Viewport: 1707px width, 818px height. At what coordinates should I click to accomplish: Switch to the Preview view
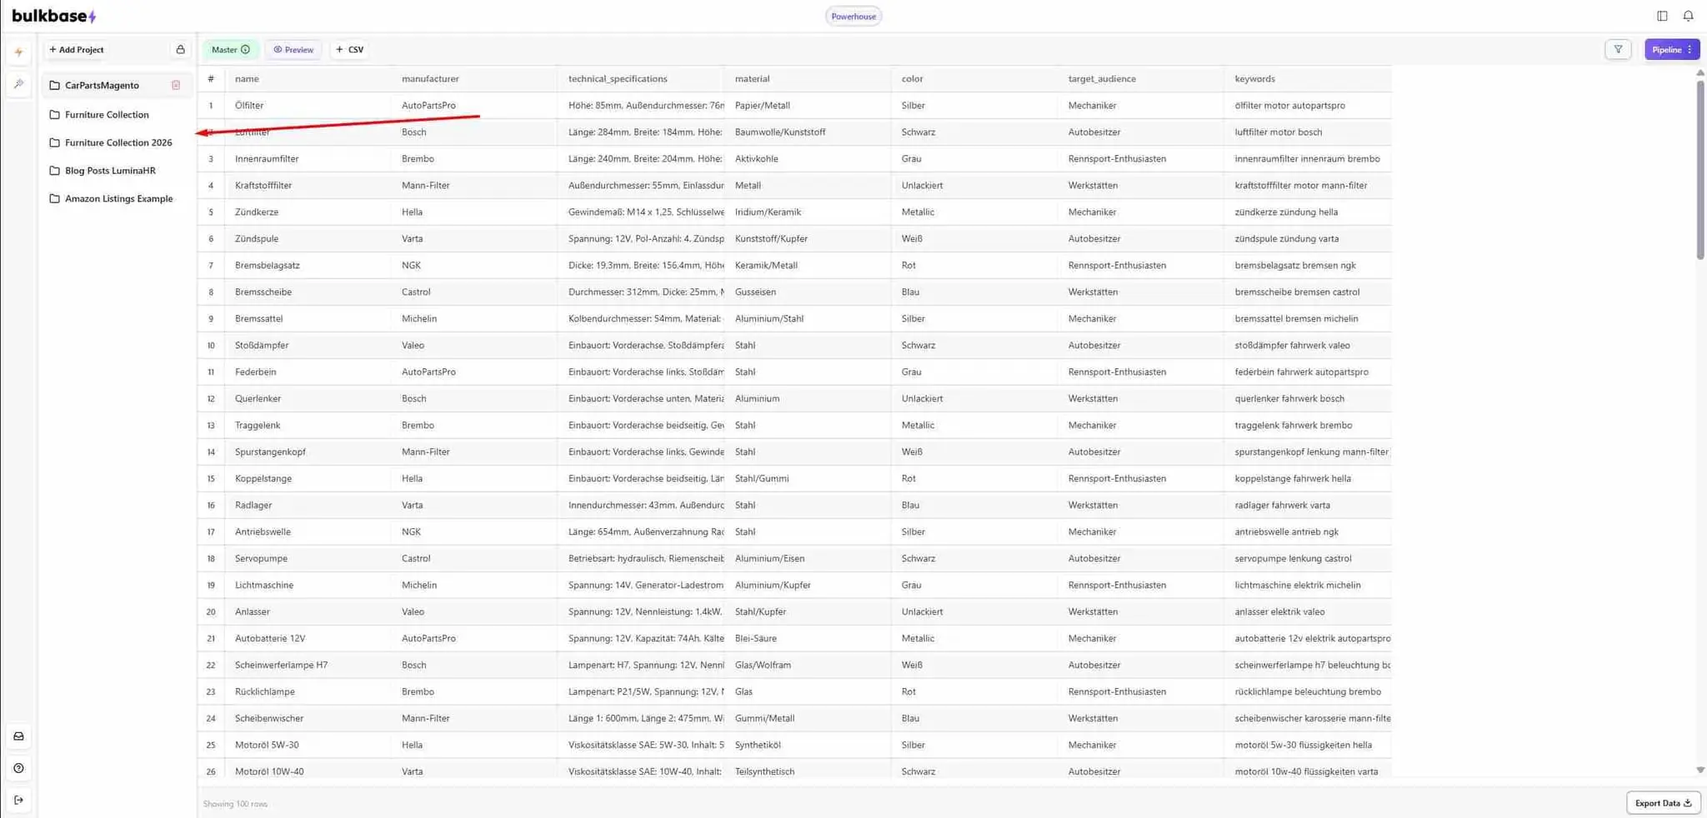[293, 49]
